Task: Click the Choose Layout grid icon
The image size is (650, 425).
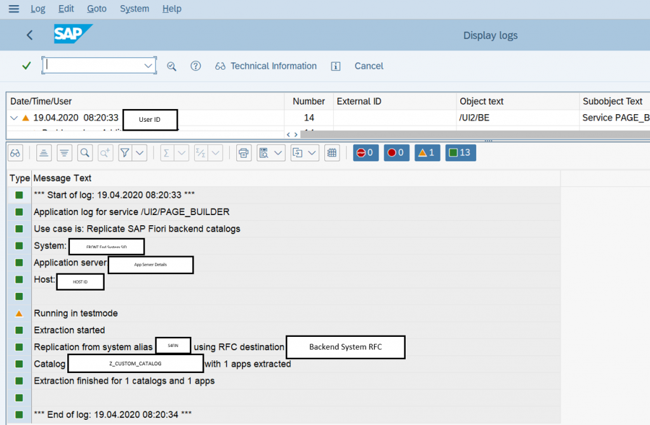Action: (x=332, y=153)
